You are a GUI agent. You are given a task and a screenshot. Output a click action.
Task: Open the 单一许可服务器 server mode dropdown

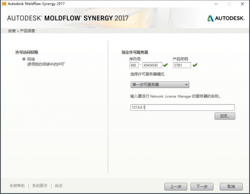pyautogui.click(x=160, y=84)
